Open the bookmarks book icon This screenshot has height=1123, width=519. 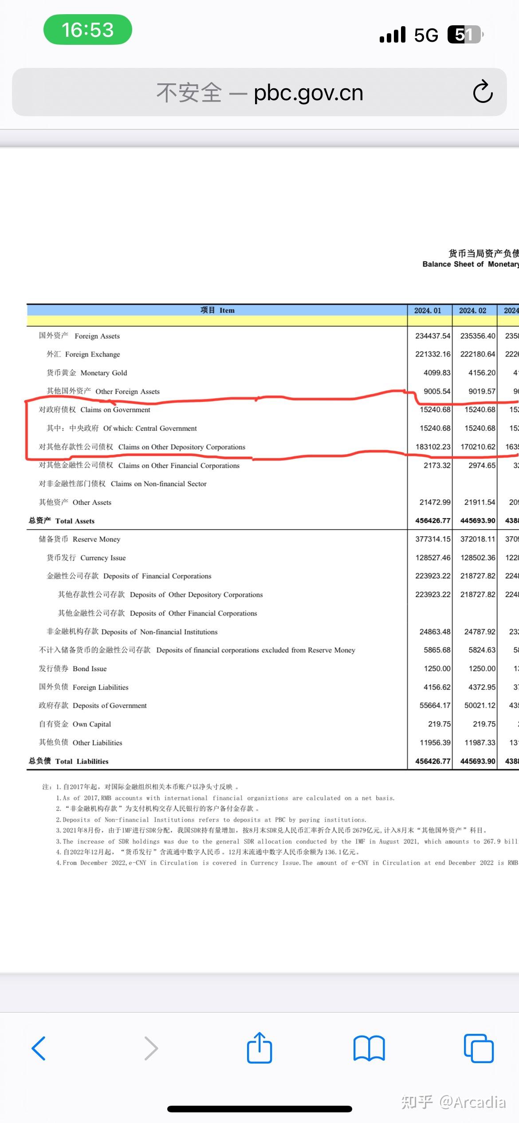click(369, 1048)
